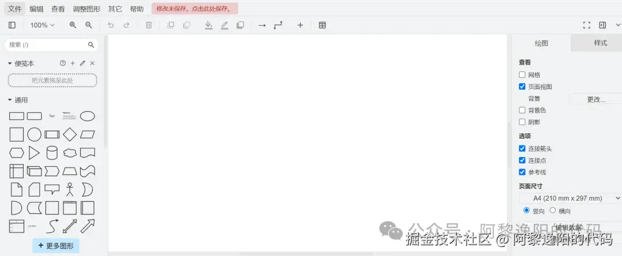This screenshot has height=256, width=622.
Task: Toggle the shapes sidebar panel icon
Action: (12, 25)
